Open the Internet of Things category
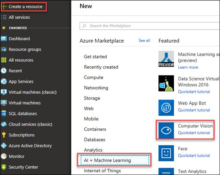This screenshot has height=175, width=220. click(x=102, y=171)
